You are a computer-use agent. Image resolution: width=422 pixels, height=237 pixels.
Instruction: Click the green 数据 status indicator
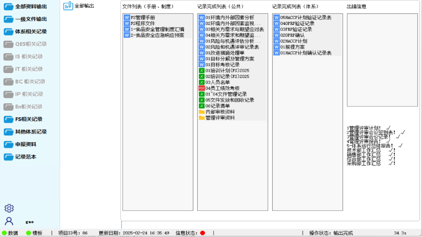(x=4, y=233)
